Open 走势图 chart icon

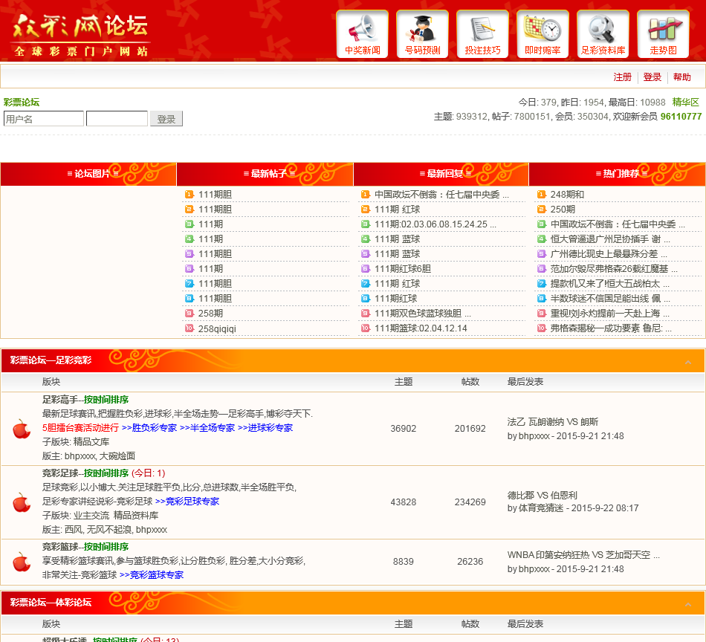tap(663, 34)
